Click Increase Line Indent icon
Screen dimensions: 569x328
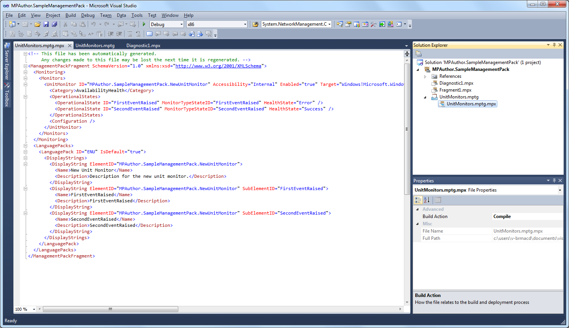coord(119,34)
